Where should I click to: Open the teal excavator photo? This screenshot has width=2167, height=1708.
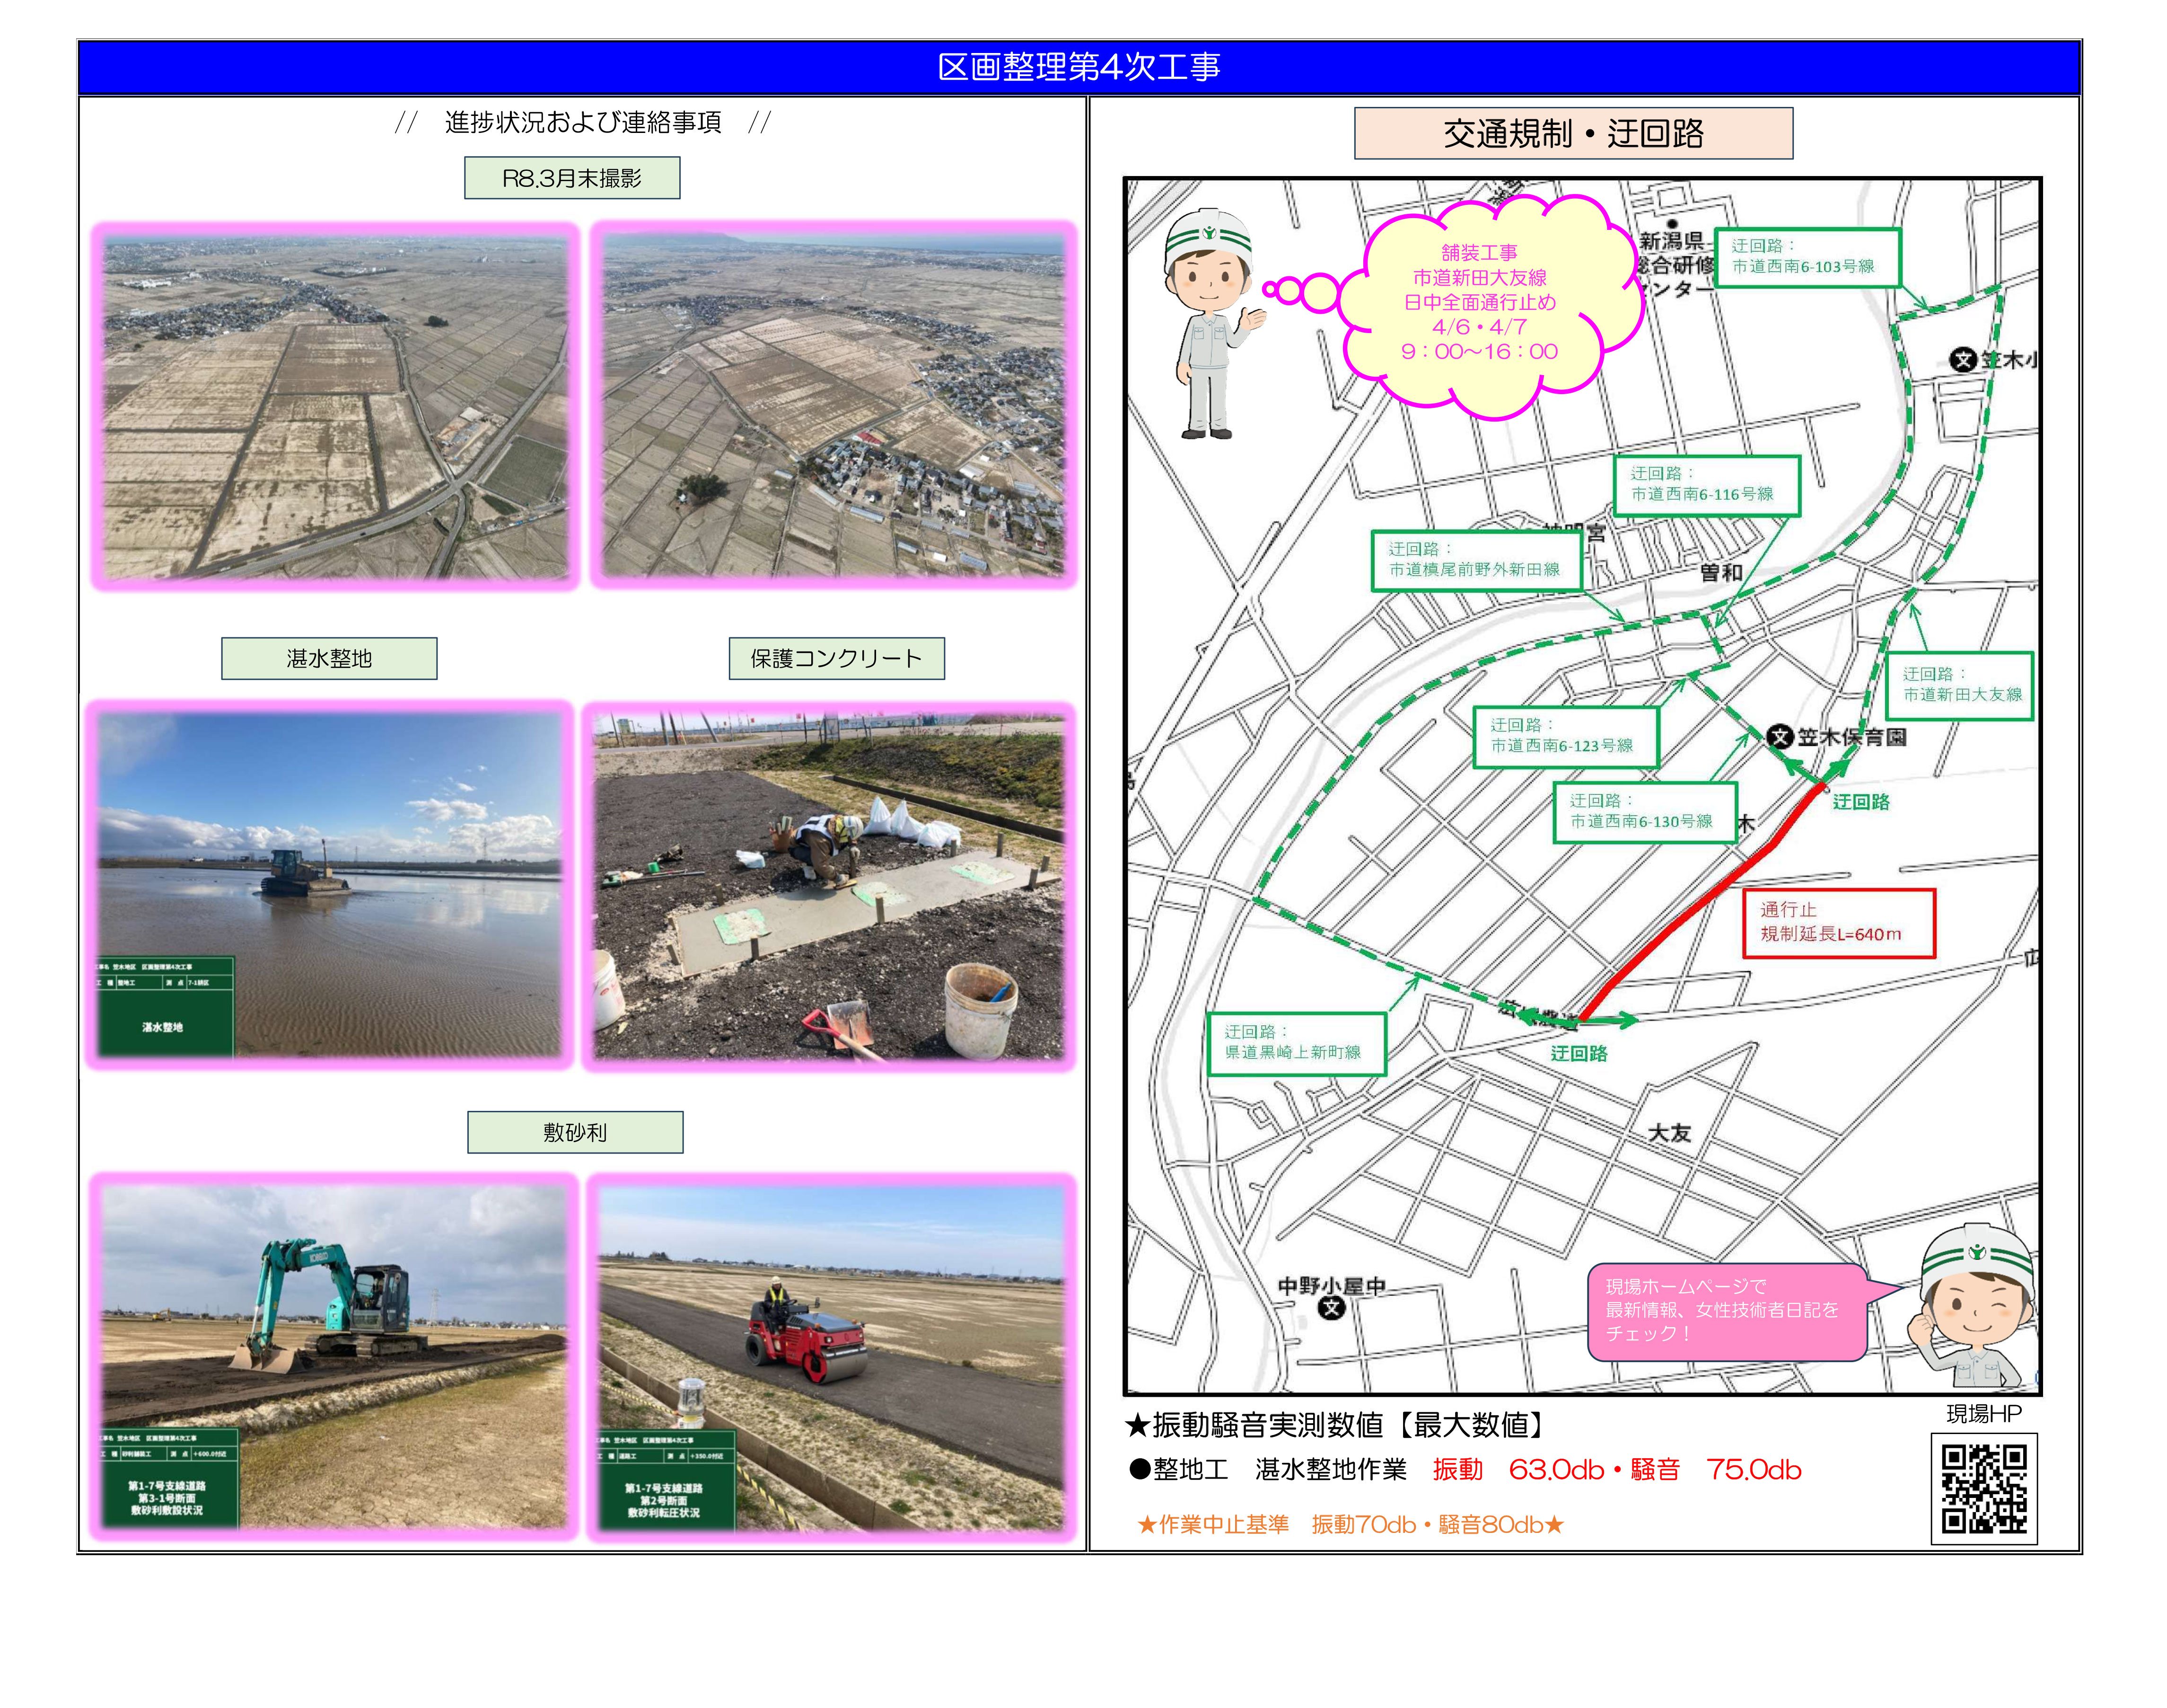[x=334, y=1356]
